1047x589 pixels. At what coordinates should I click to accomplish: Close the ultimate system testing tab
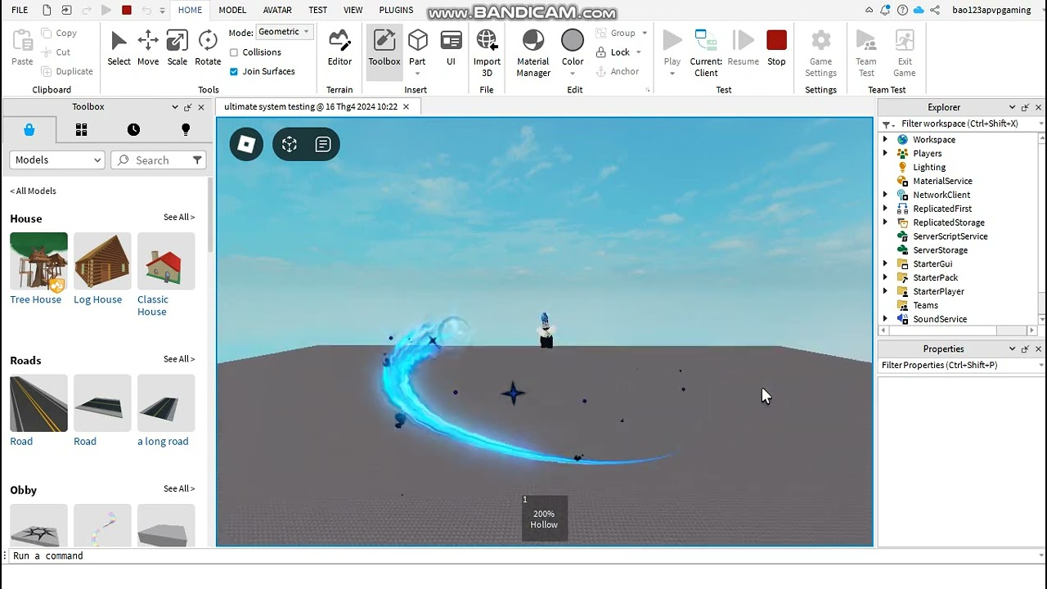click(407, 106)
